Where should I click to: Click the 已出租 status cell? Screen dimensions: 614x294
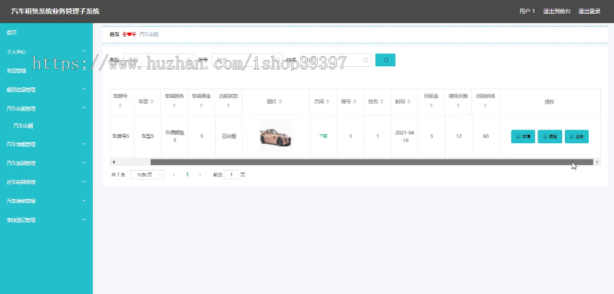229,136
